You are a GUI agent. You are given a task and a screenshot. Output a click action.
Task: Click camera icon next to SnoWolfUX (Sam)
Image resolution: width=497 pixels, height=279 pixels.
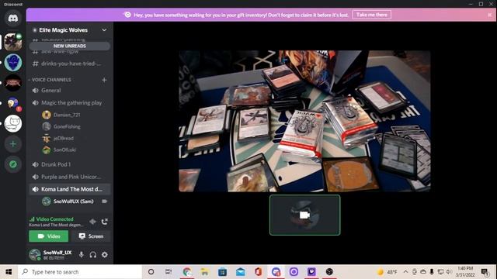coord(104,201)
